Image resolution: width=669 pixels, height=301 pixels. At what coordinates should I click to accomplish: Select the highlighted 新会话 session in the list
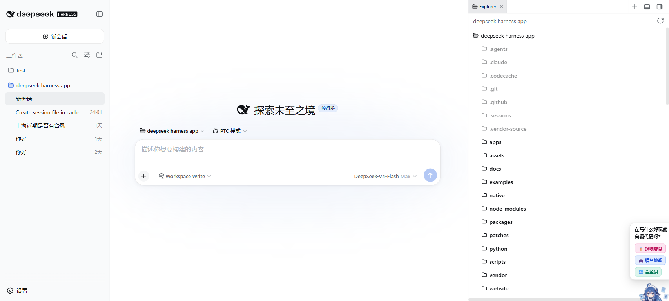(55, 99)
